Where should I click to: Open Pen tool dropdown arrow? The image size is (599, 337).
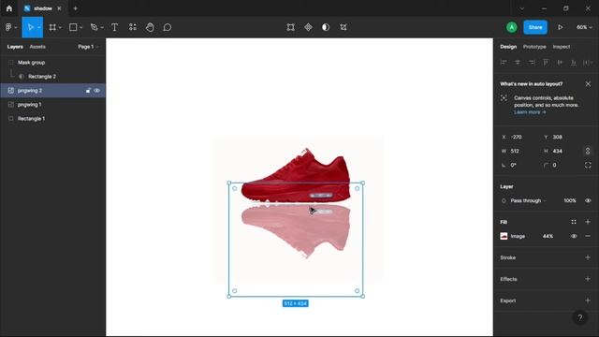point(102,27)
